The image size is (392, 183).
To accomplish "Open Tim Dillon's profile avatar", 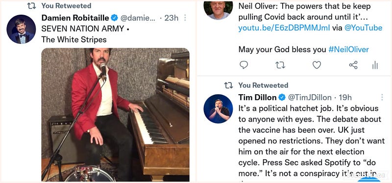I will coord(218,108).
